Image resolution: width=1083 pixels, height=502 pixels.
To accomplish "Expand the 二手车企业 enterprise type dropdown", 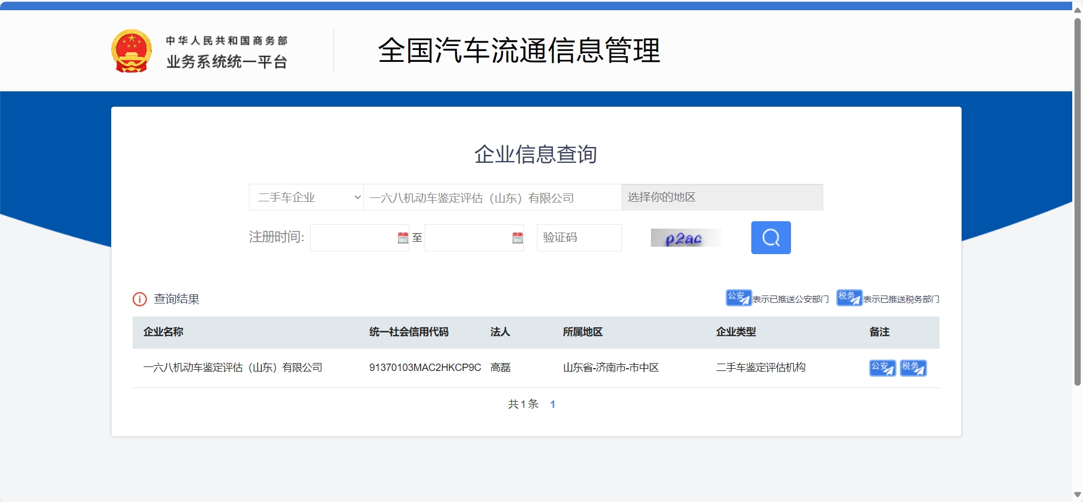I will [x=306, y=197].
